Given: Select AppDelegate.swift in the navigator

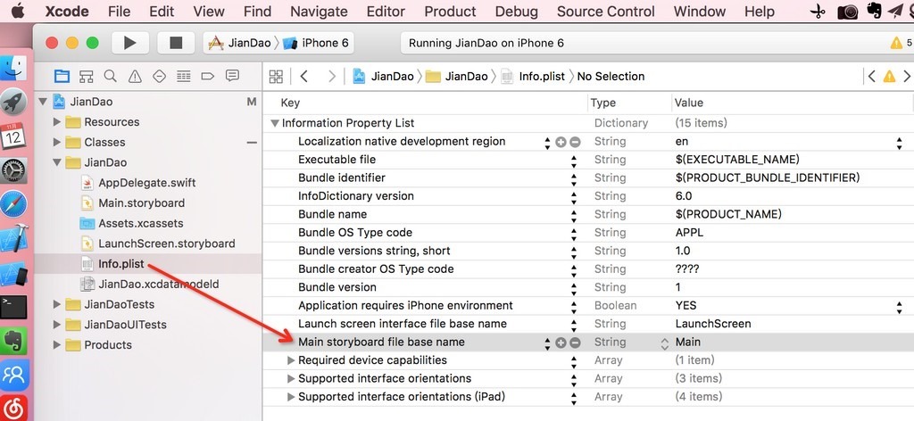Looking at the screenshot, I should click(146, 183).
